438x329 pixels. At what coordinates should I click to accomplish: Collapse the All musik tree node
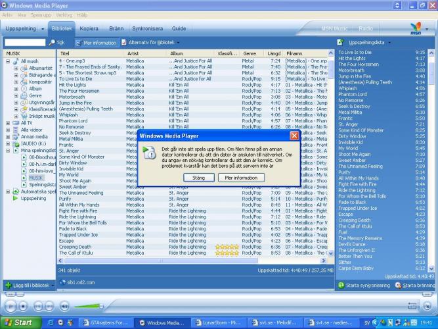(8, 61)
